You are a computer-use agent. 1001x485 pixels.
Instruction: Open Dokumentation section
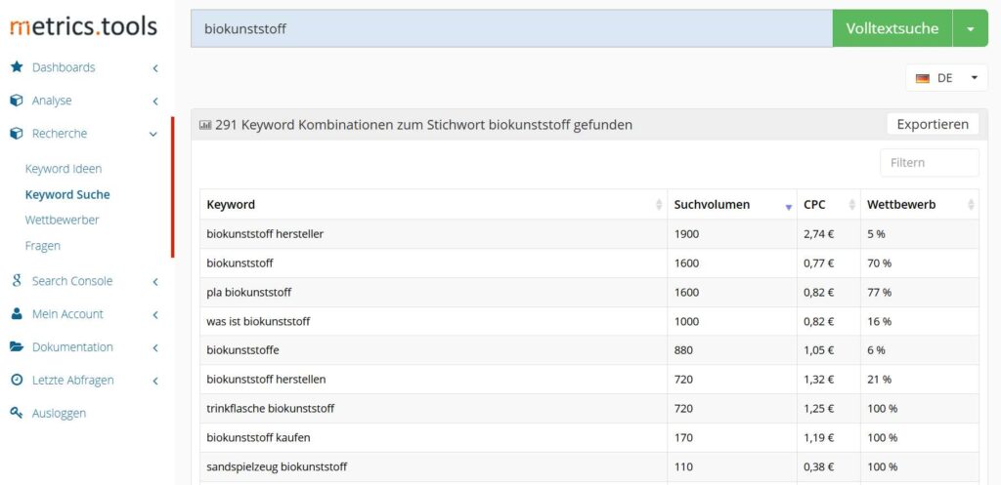72,346
